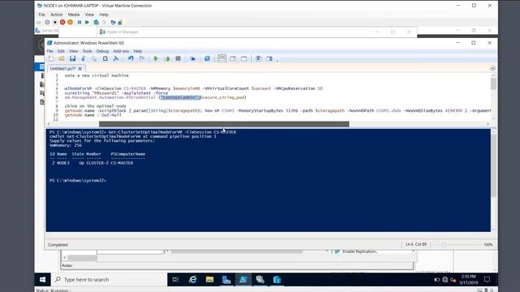Click Open script folder icon in ISE toolbar
Screen dimensions: 520x292
62,58
